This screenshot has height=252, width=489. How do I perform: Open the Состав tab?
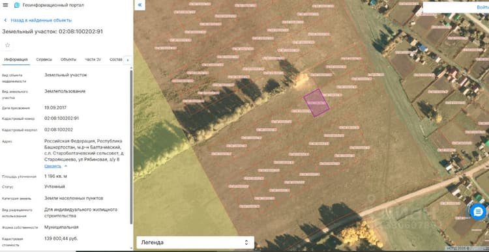tap(115, 59)
